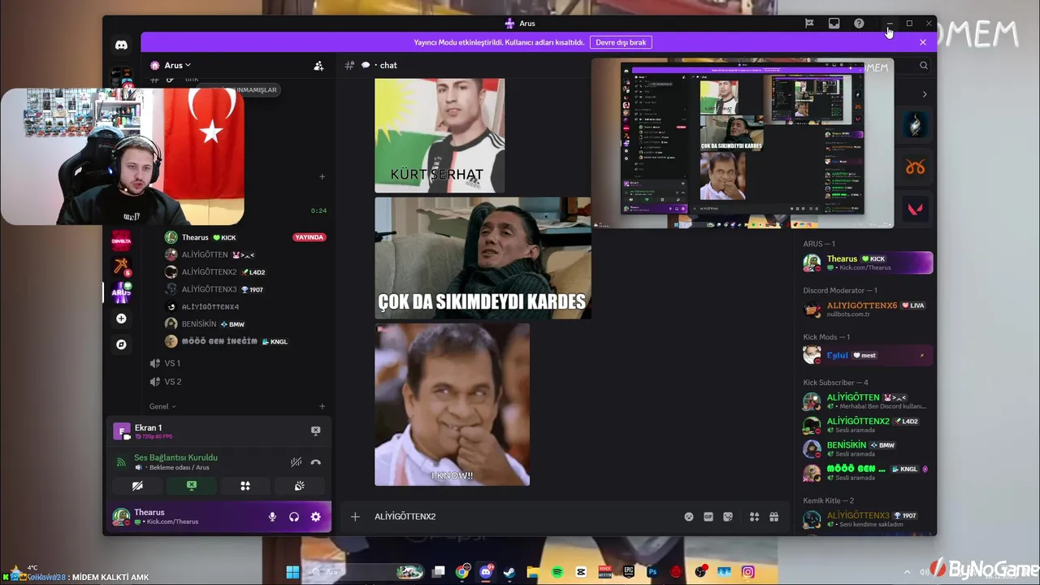Open the stream preview thumbnail
This screenshot has height=585, width=1040.
click(x=743, y=143)
